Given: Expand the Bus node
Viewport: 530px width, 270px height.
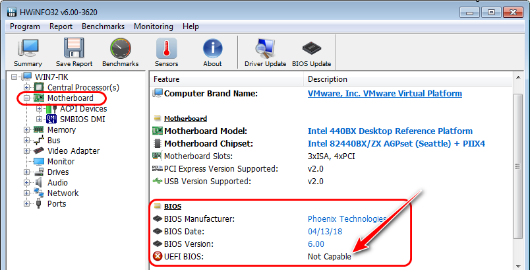Looking at the screenshot, I should (x=27, y=141).
